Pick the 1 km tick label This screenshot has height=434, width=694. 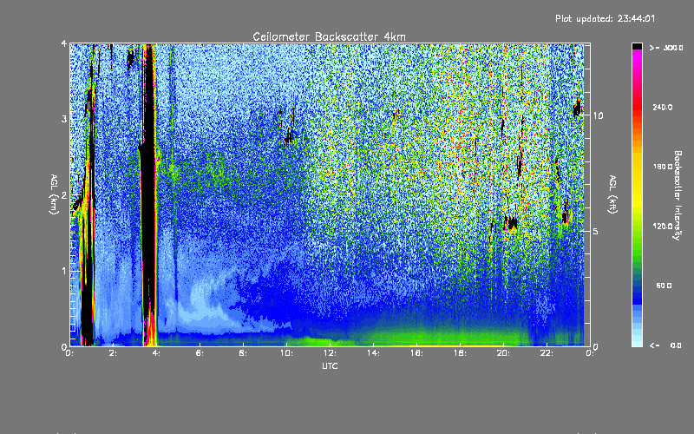point(64,271)
